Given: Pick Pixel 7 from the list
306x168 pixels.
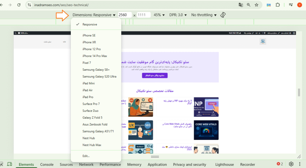Looking at the screenshot, I should pyautogui.click(x=96, y=63).
